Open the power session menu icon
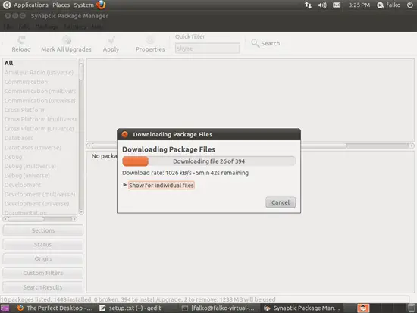The image size is (417, 313). point(410,5)
